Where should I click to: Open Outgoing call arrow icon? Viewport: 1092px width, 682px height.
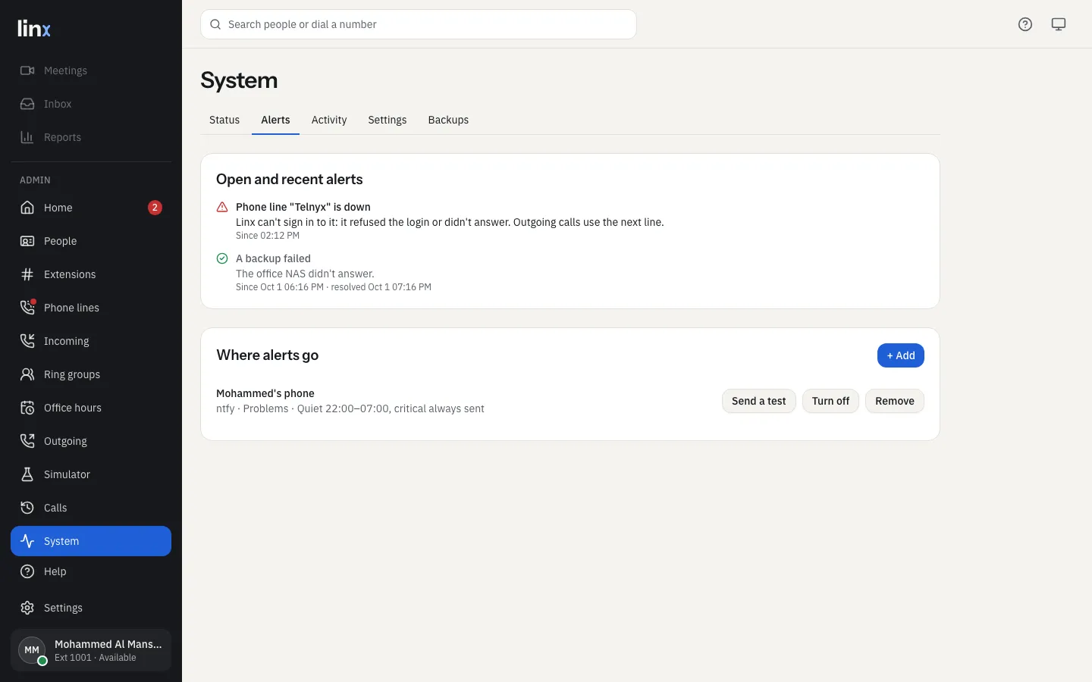tap(27, 441)
